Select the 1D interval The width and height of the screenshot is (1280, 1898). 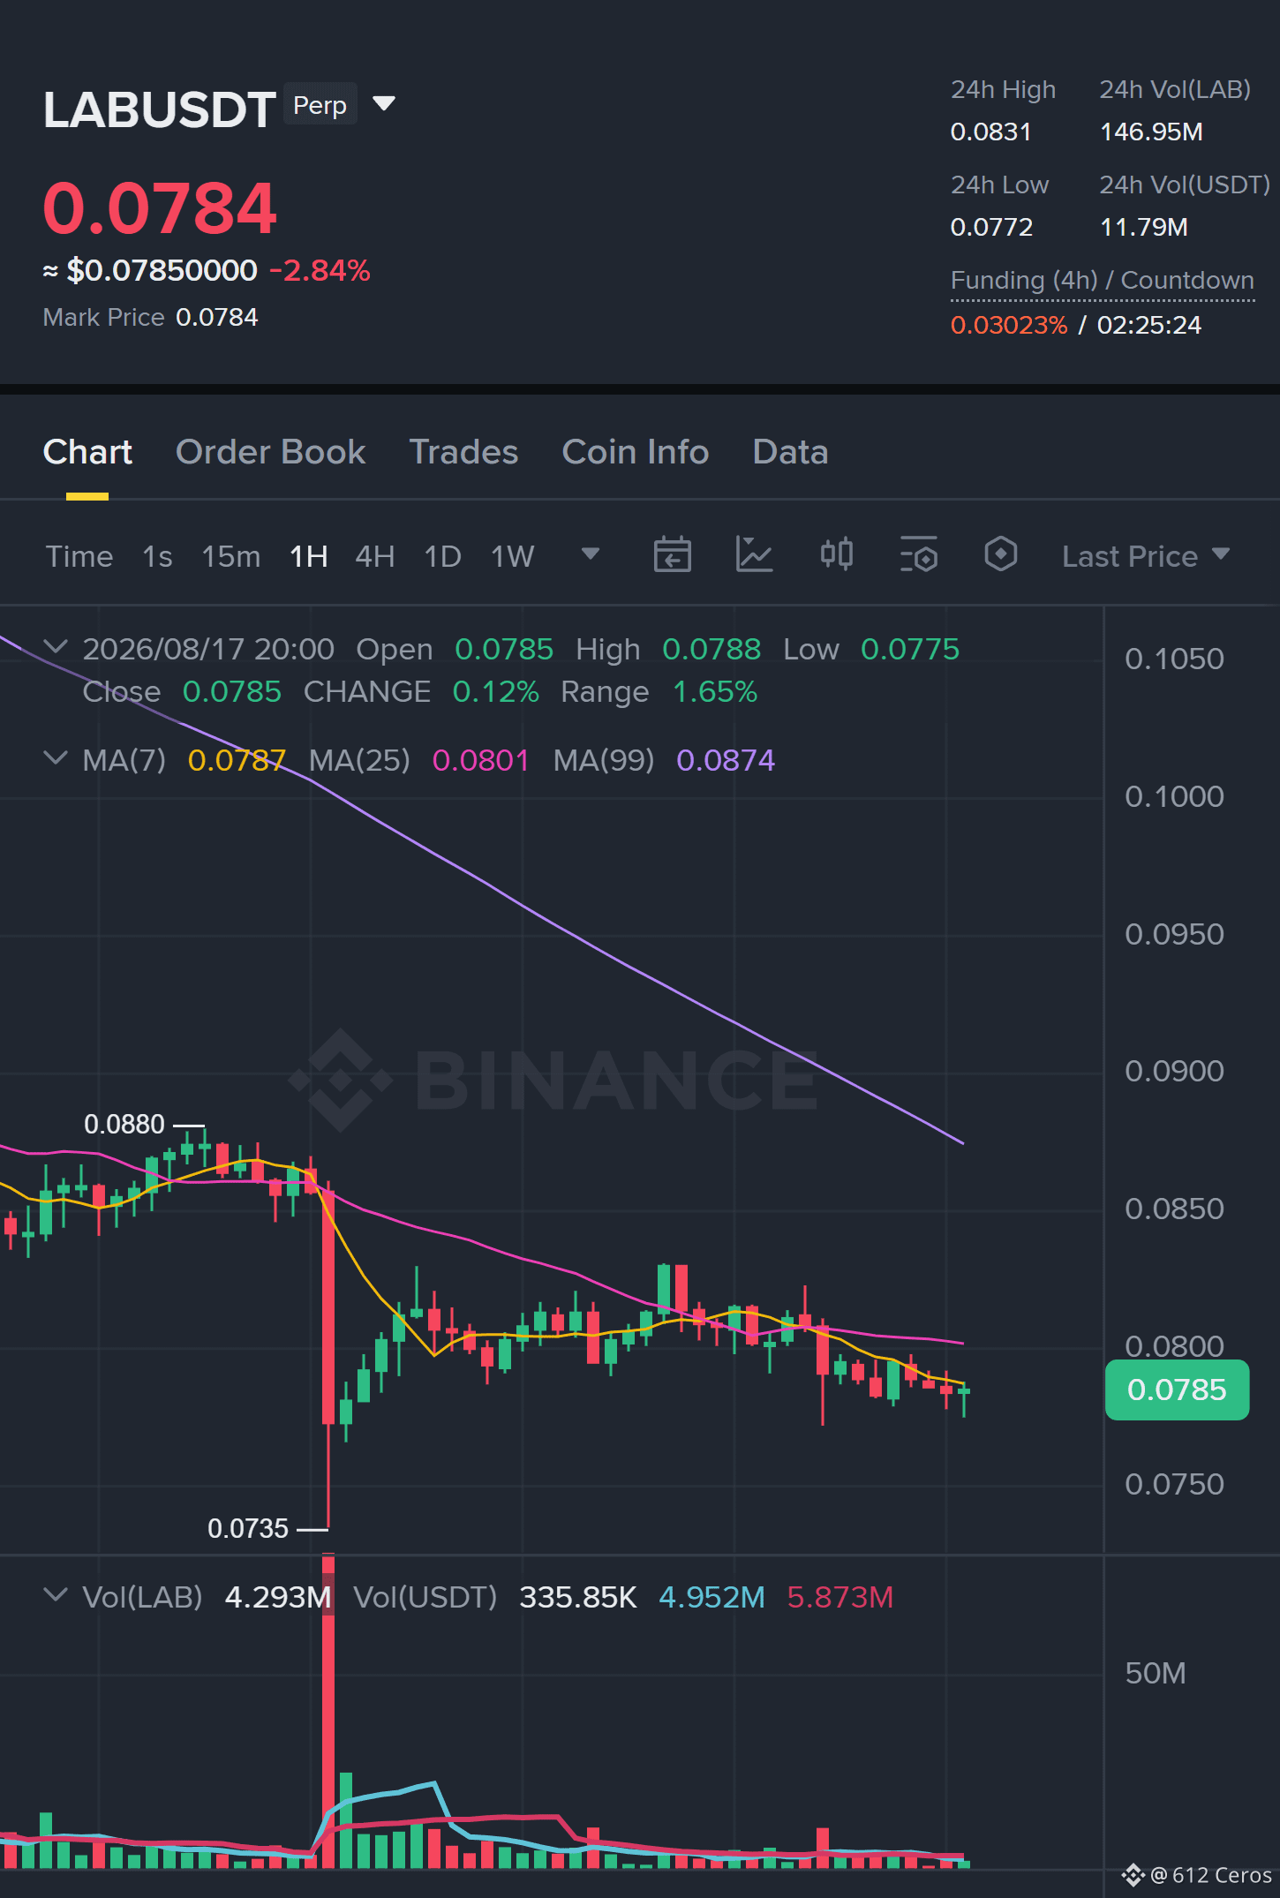click(x=442, y=556)
